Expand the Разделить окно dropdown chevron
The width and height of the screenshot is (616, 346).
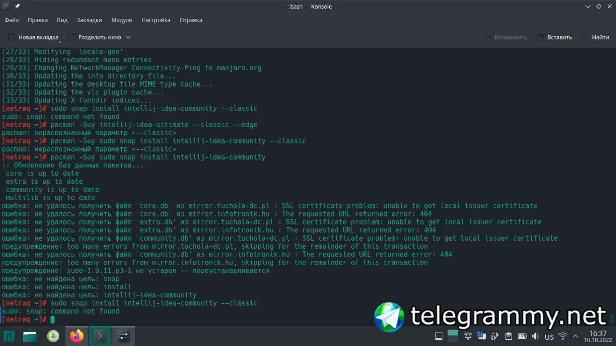128,37
